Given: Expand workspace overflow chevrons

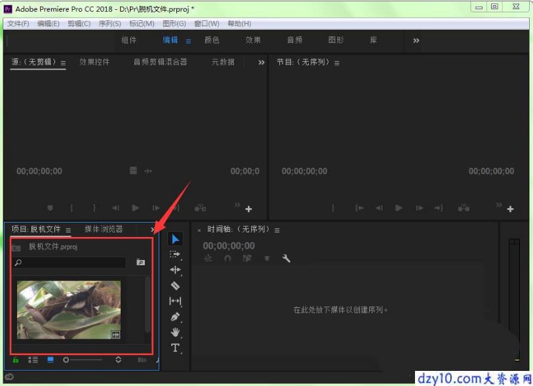Looking at the screenshot, I should pyautogui.click(x=416, y=41).
